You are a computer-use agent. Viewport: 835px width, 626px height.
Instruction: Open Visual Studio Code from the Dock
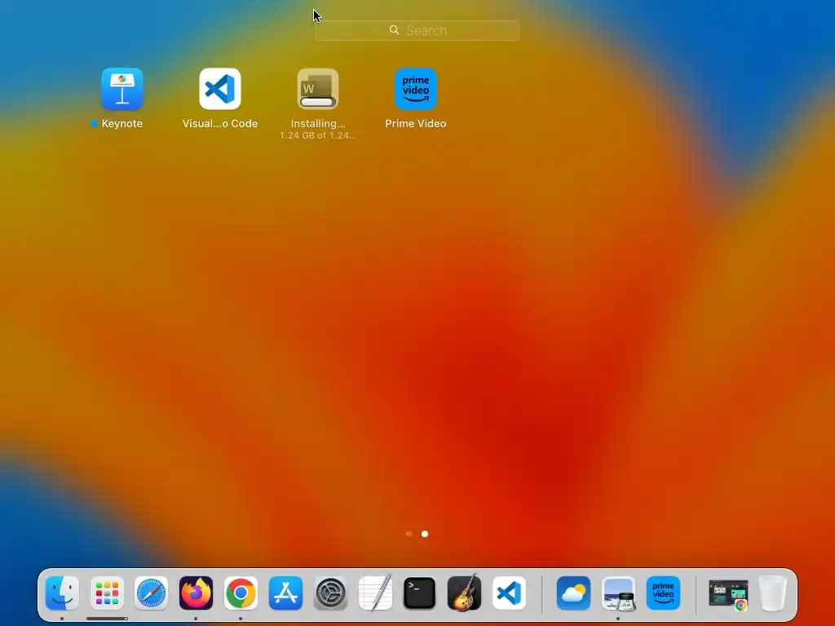tap(509, 593)
